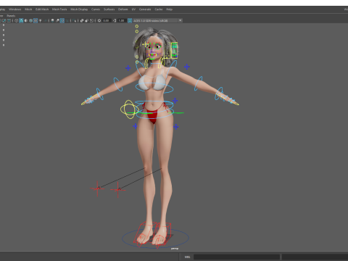Toggle use all lights icon

[x=40, y=20]
